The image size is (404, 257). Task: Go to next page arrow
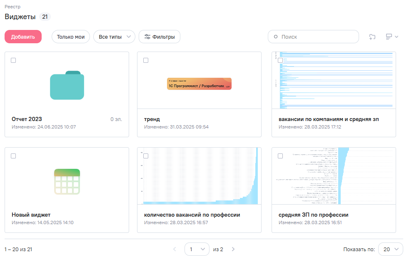click(233, 249)
